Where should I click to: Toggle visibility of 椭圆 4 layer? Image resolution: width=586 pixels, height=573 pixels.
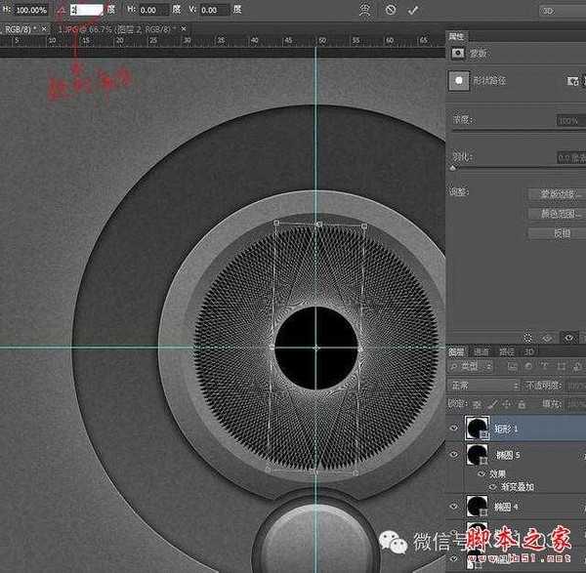click(x=454, y=506)
